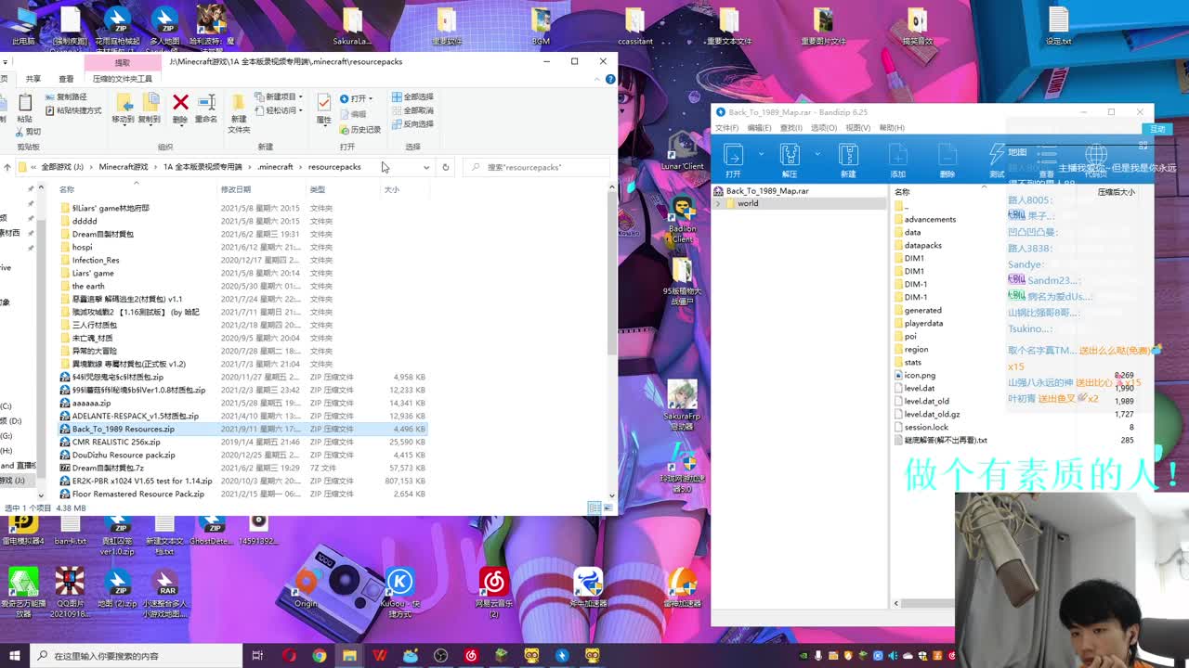Select the Infection_Res folder in Explorer
The image size is (1189, 668).
(x=96, y=260)
